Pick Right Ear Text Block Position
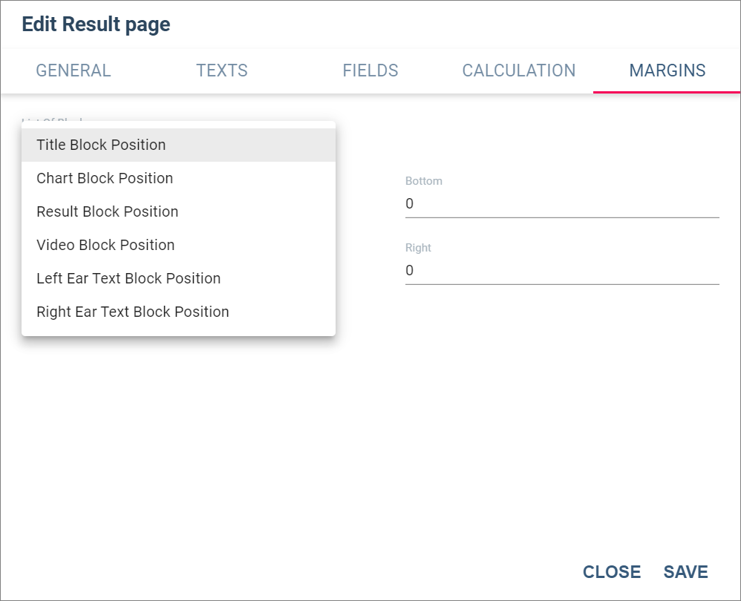The width and height of the screenshot is (741, 601). pyautogui.click(x=179, y=312)
